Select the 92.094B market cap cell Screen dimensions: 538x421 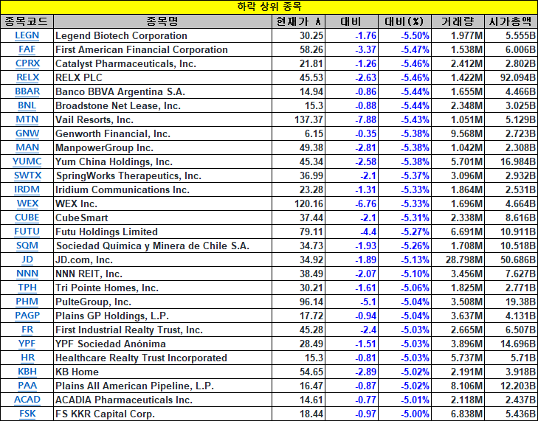tap(511, 78)
